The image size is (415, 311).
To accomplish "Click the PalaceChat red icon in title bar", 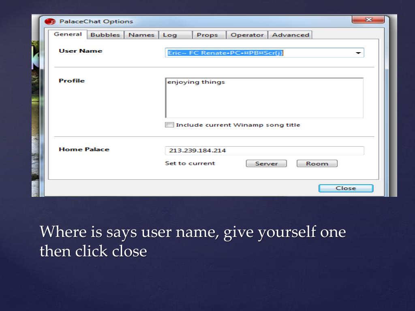I will point(50,21).
